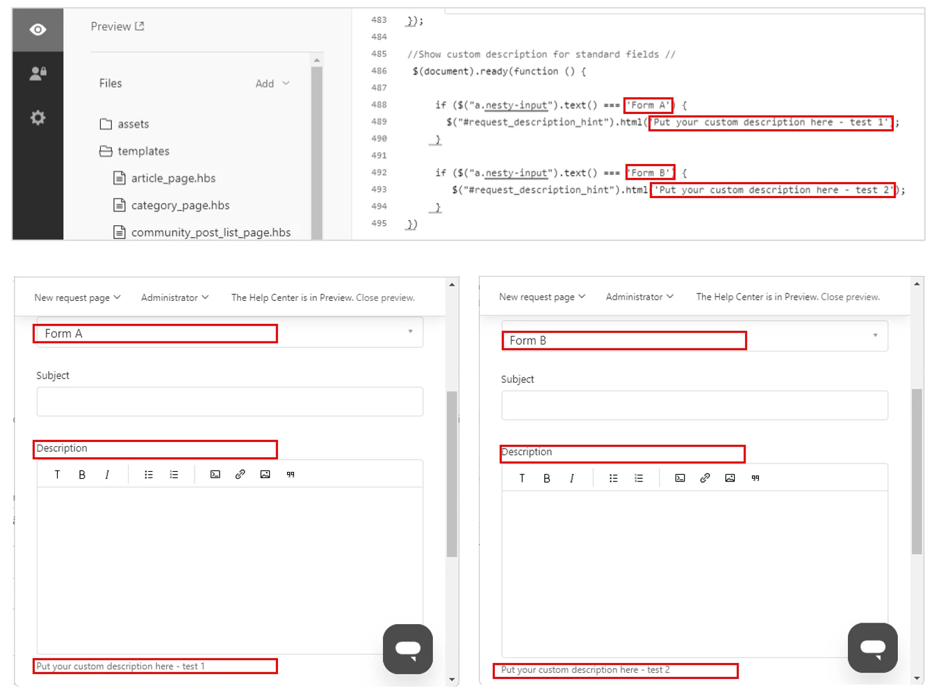The width and height of the screenshot is (932, 688).
Task: Insert image in Form B editor
Action: point(730,478)
